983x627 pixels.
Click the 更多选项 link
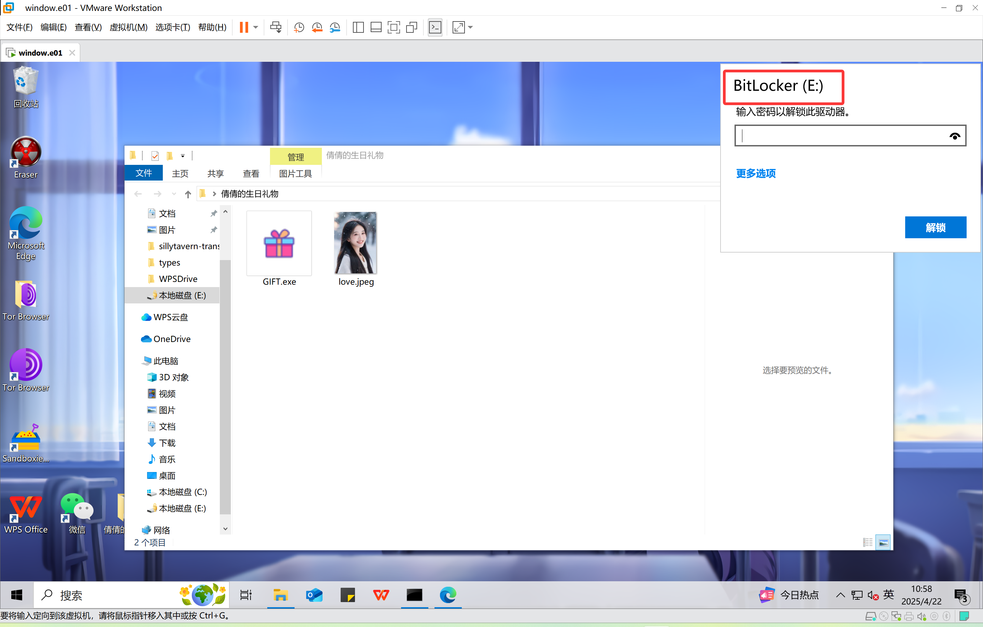756,173
